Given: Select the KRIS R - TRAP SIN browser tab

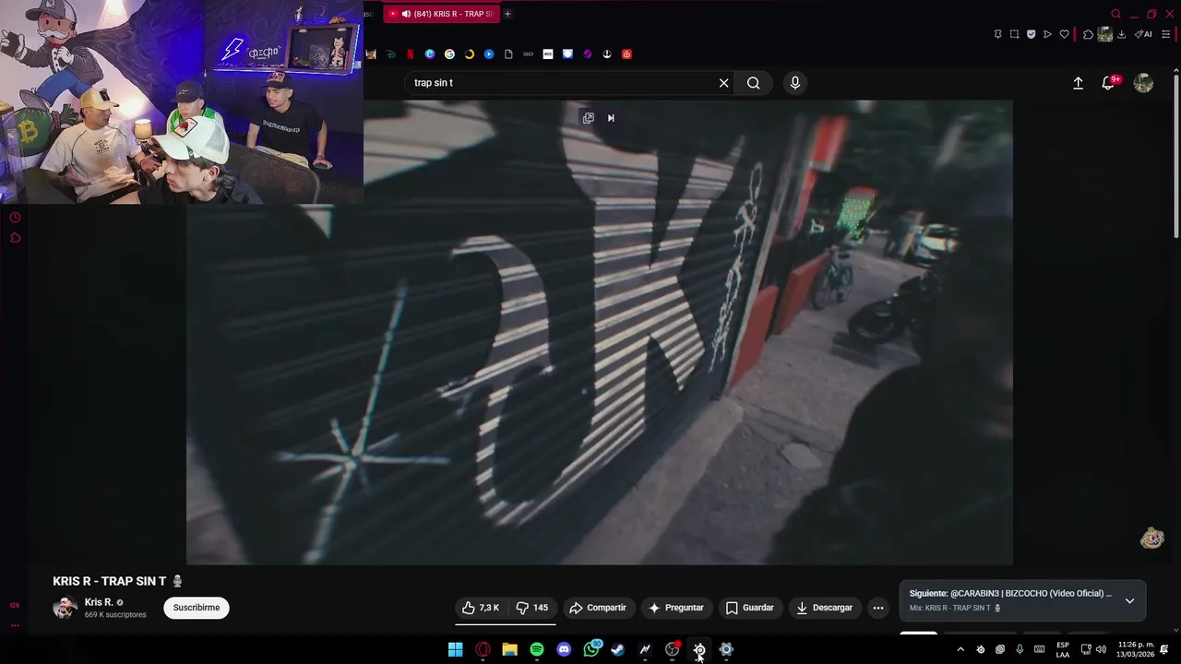Looking at the screenshot, I should pyautogui.click(x=441, y=14).
